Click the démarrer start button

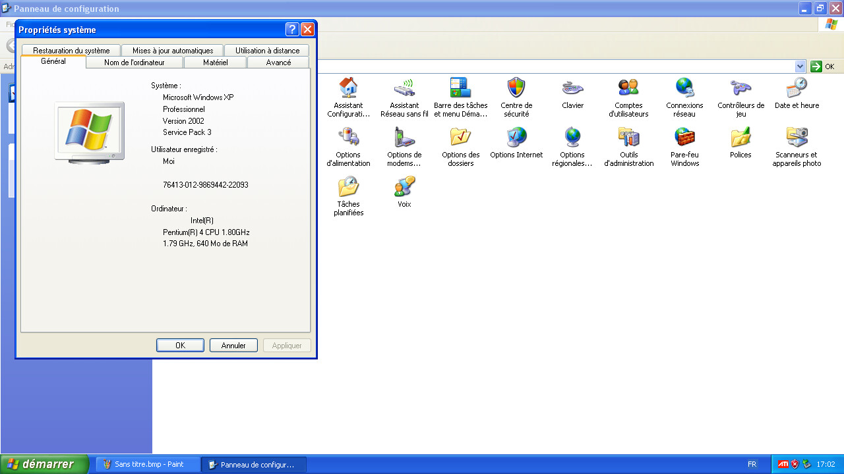click(x=44, y=464)
